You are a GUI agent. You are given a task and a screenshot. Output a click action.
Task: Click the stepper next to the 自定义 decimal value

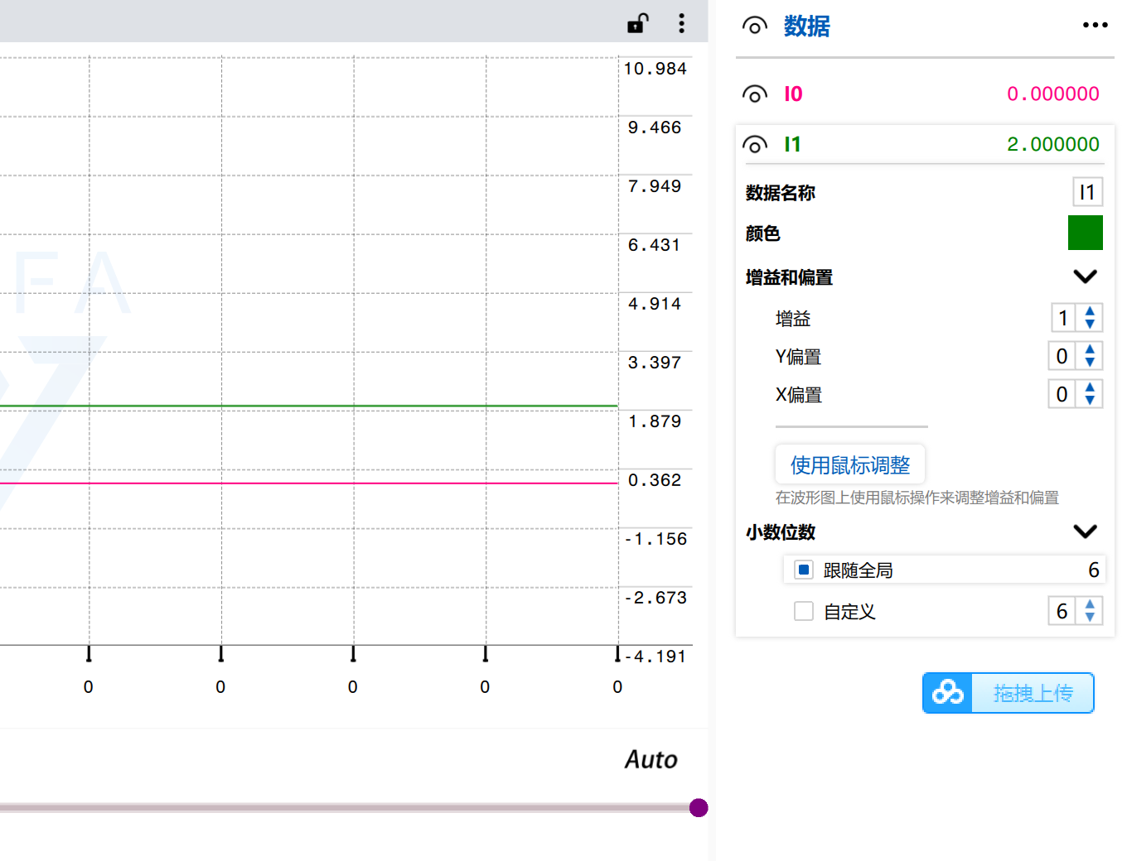click(1091, 611)
